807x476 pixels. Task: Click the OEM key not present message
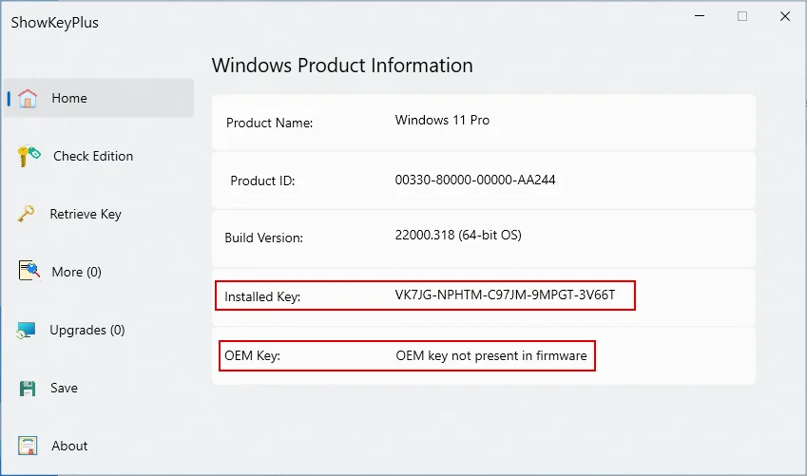pos(491,356)
